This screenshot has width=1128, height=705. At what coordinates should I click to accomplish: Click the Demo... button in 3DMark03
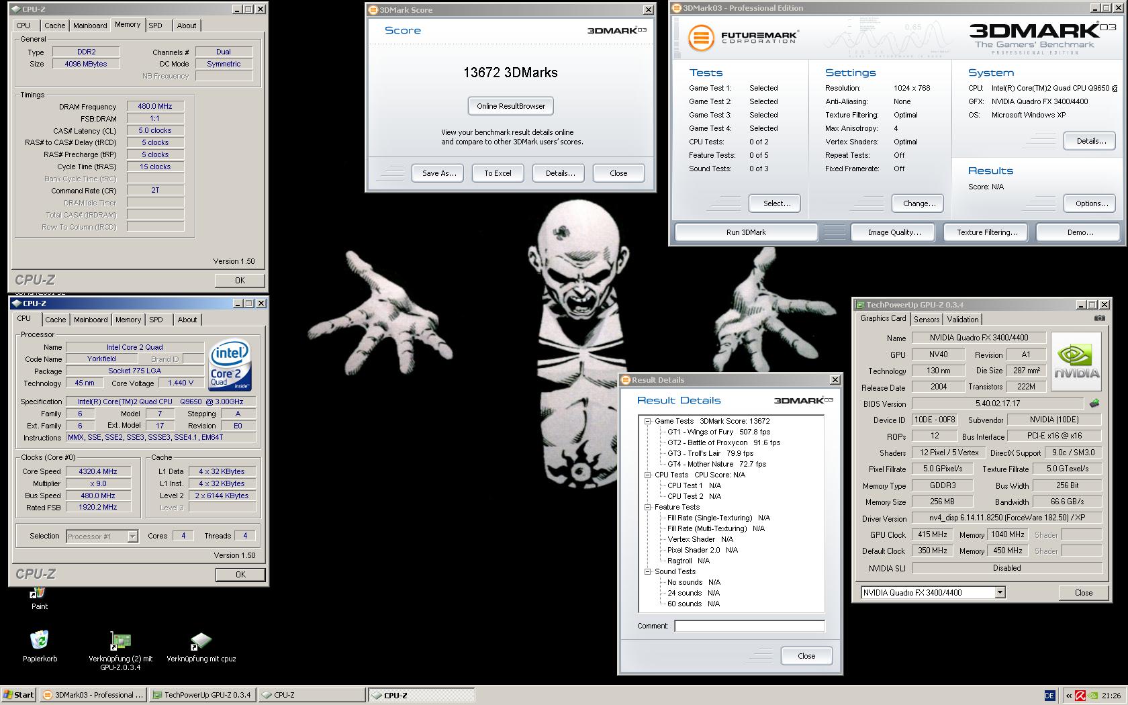point(1080,232)
